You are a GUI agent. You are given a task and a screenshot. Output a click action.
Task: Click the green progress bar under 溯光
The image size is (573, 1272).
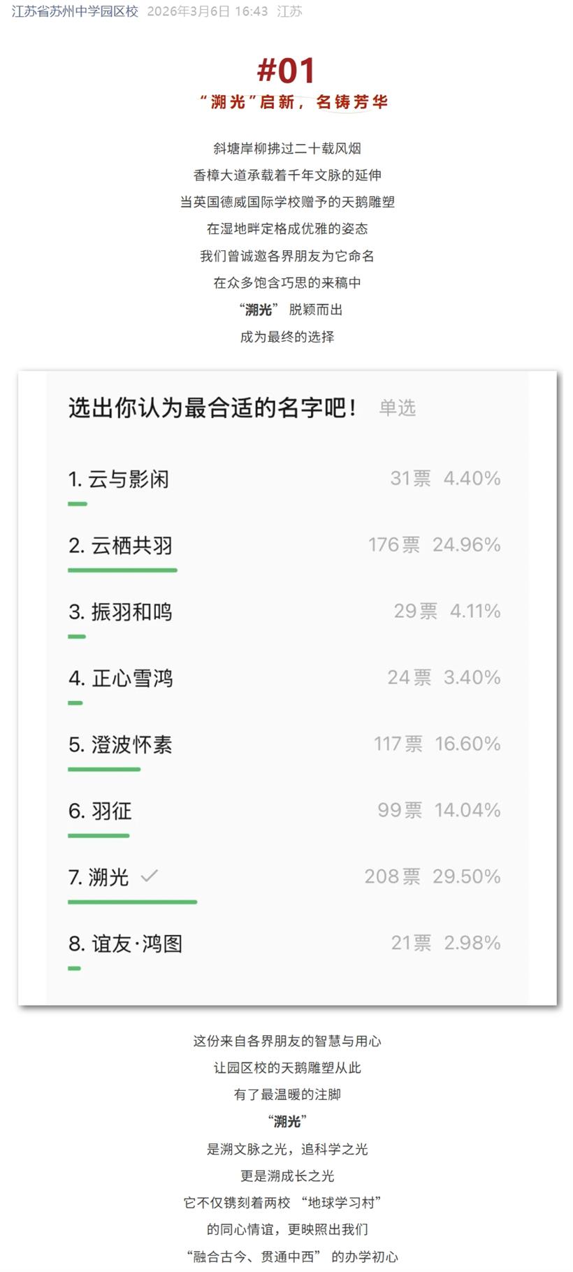(132, 902)
